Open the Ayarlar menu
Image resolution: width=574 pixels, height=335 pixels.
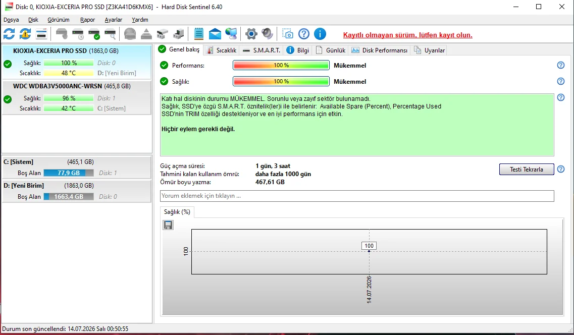coord(114,20)
